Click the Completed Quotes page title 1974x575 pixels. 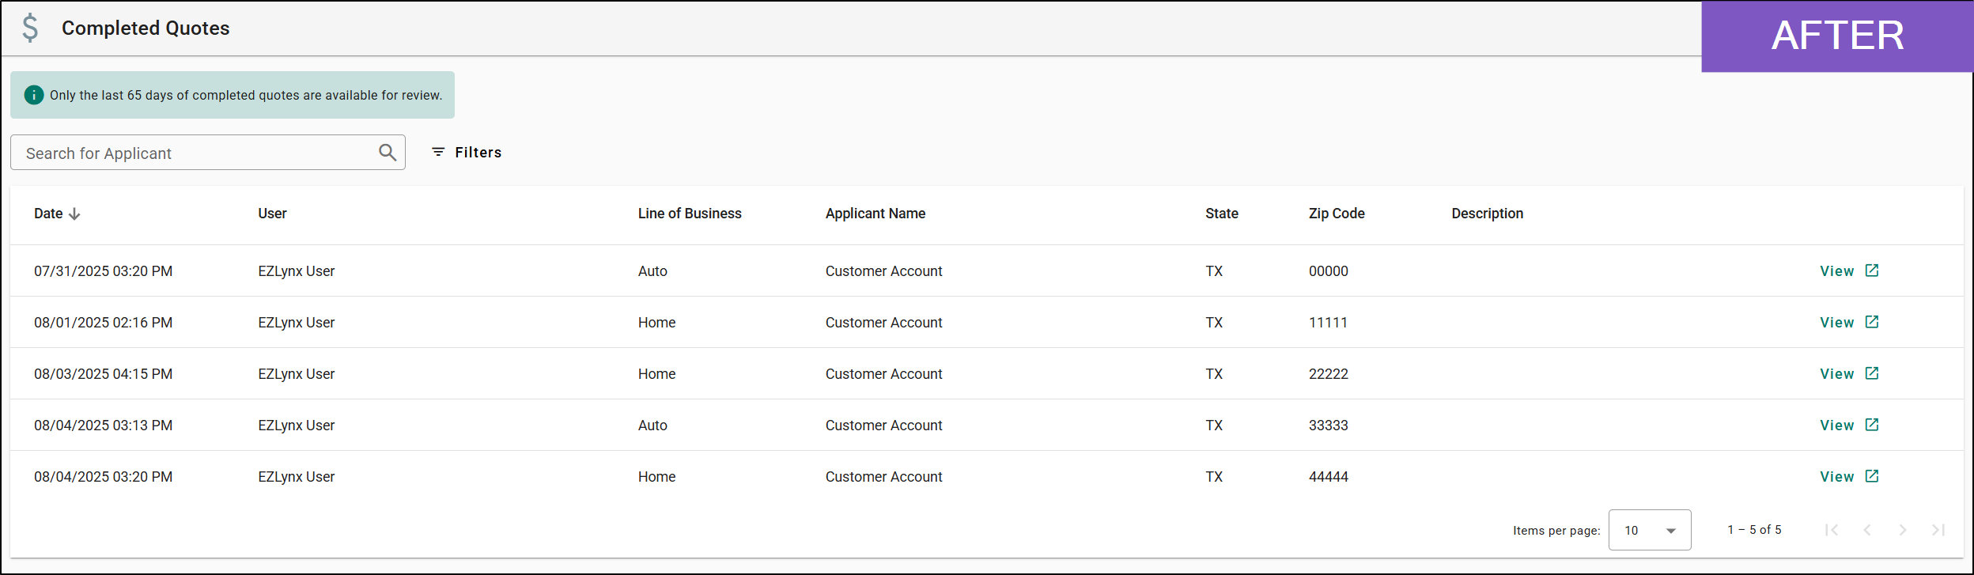click(146, 28)
